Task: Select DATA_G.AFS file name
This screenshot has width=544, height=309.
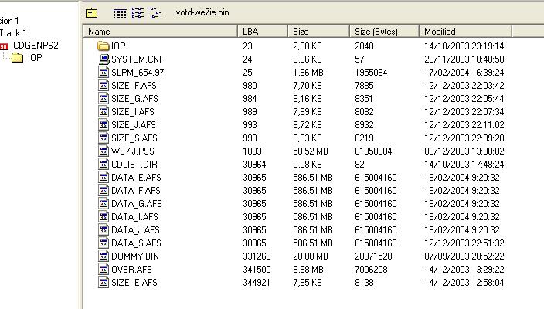Action: tap(137, 204)
